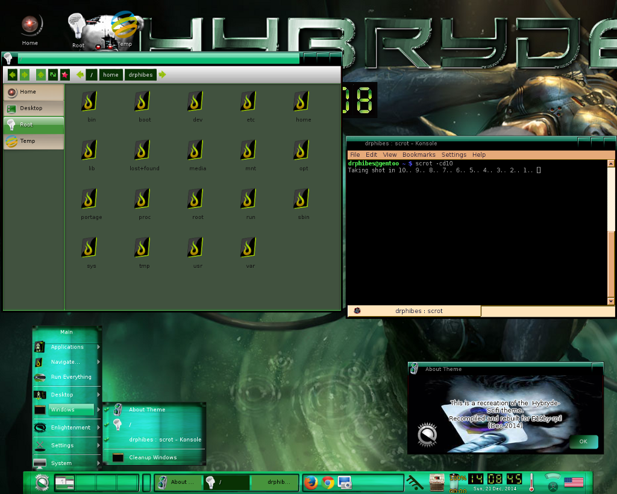Click path bar right scroll arrow
Viewport: 617px width, 494px height.
(162, 74)
